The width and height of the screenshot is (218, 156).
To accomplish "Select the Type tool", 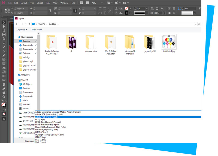I will click(x=4, y=43).
